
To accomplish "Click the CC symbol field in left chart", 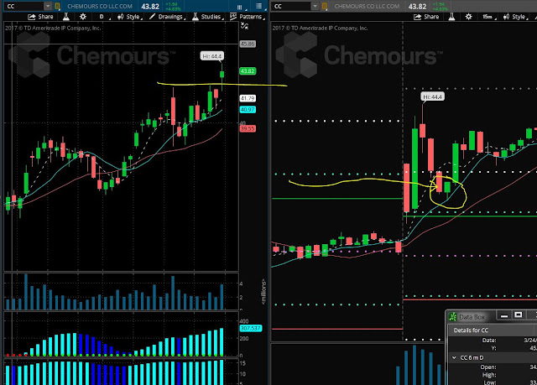I will tap(24, 6).
